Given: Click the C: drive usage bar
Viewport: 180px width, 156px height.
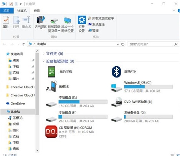Looking at the screenshot, I should click(x=148, y=87).
